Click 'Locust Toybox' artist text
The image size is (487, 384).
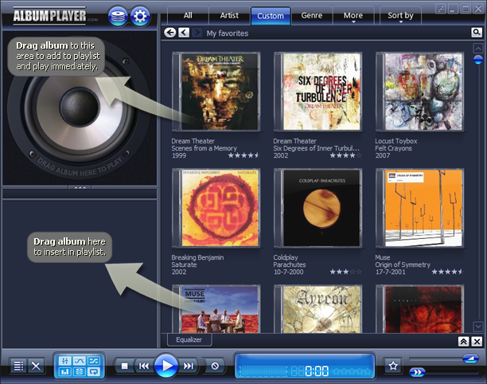coord(396,141)
